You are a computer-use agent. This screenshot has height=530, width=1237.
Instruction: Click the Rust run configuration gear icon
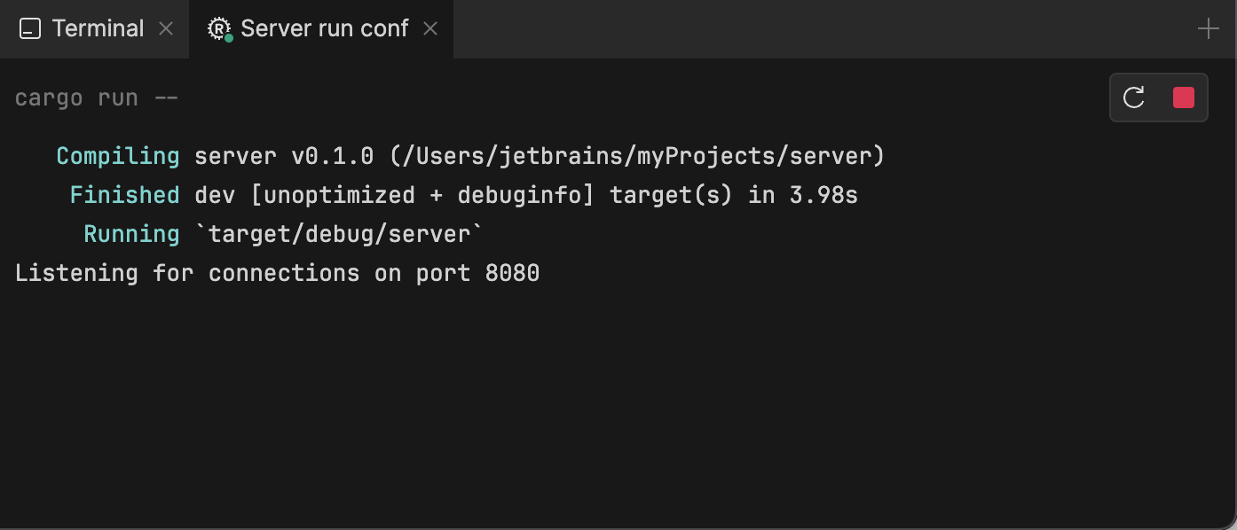click(218, 29)
